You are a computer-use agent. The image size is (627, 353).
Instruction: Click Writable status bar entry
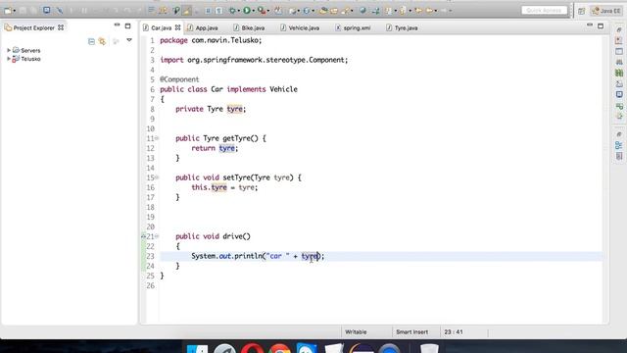[x=356, y=332]
